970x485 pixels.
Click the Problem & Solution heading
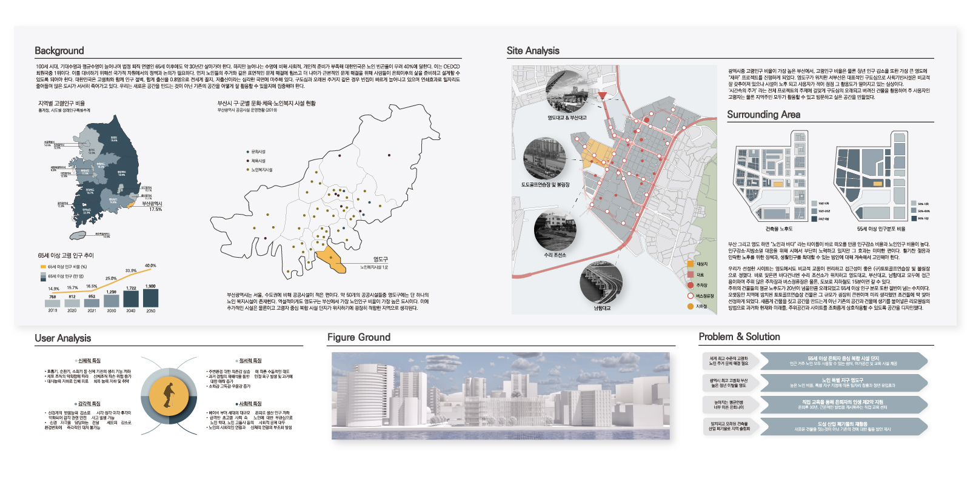coord(740,336)
